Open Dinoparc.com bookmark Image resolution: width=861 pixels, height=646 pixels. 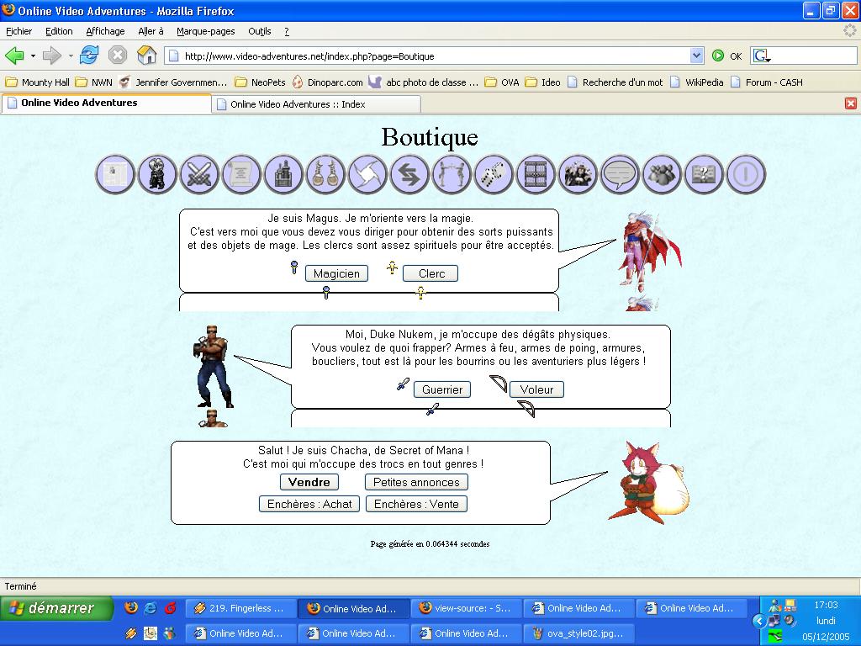click(x=328, y=82)
